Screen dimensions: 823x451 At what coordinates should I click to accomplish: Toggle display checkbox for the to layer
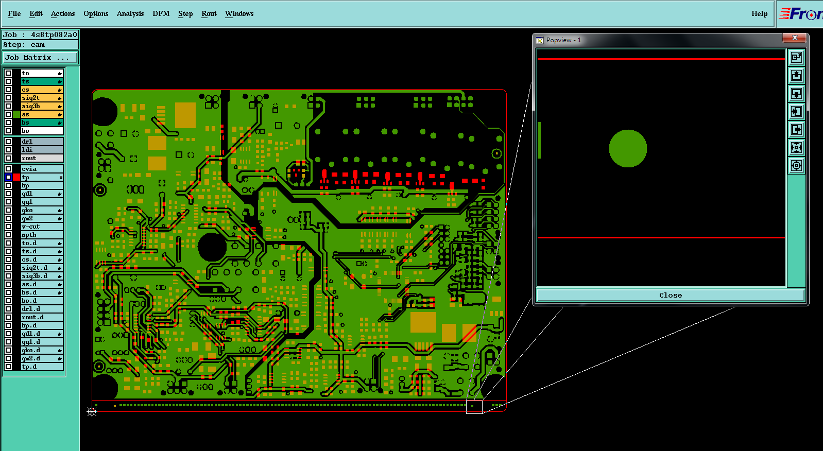click(8, 73)
